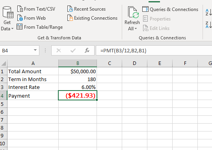Click the Insert Function fx icon

87,50
